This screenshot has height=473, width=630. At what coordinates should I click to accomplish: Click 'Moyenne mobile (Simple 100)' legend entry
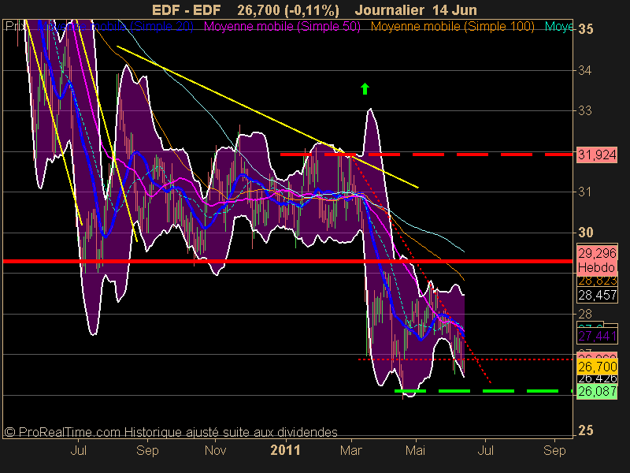coord(452,27)
